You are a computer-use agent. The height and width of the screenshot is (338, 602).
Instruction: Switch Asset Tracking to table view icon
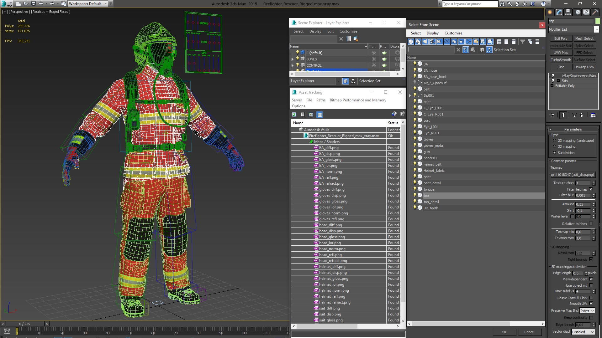(319, 115)
